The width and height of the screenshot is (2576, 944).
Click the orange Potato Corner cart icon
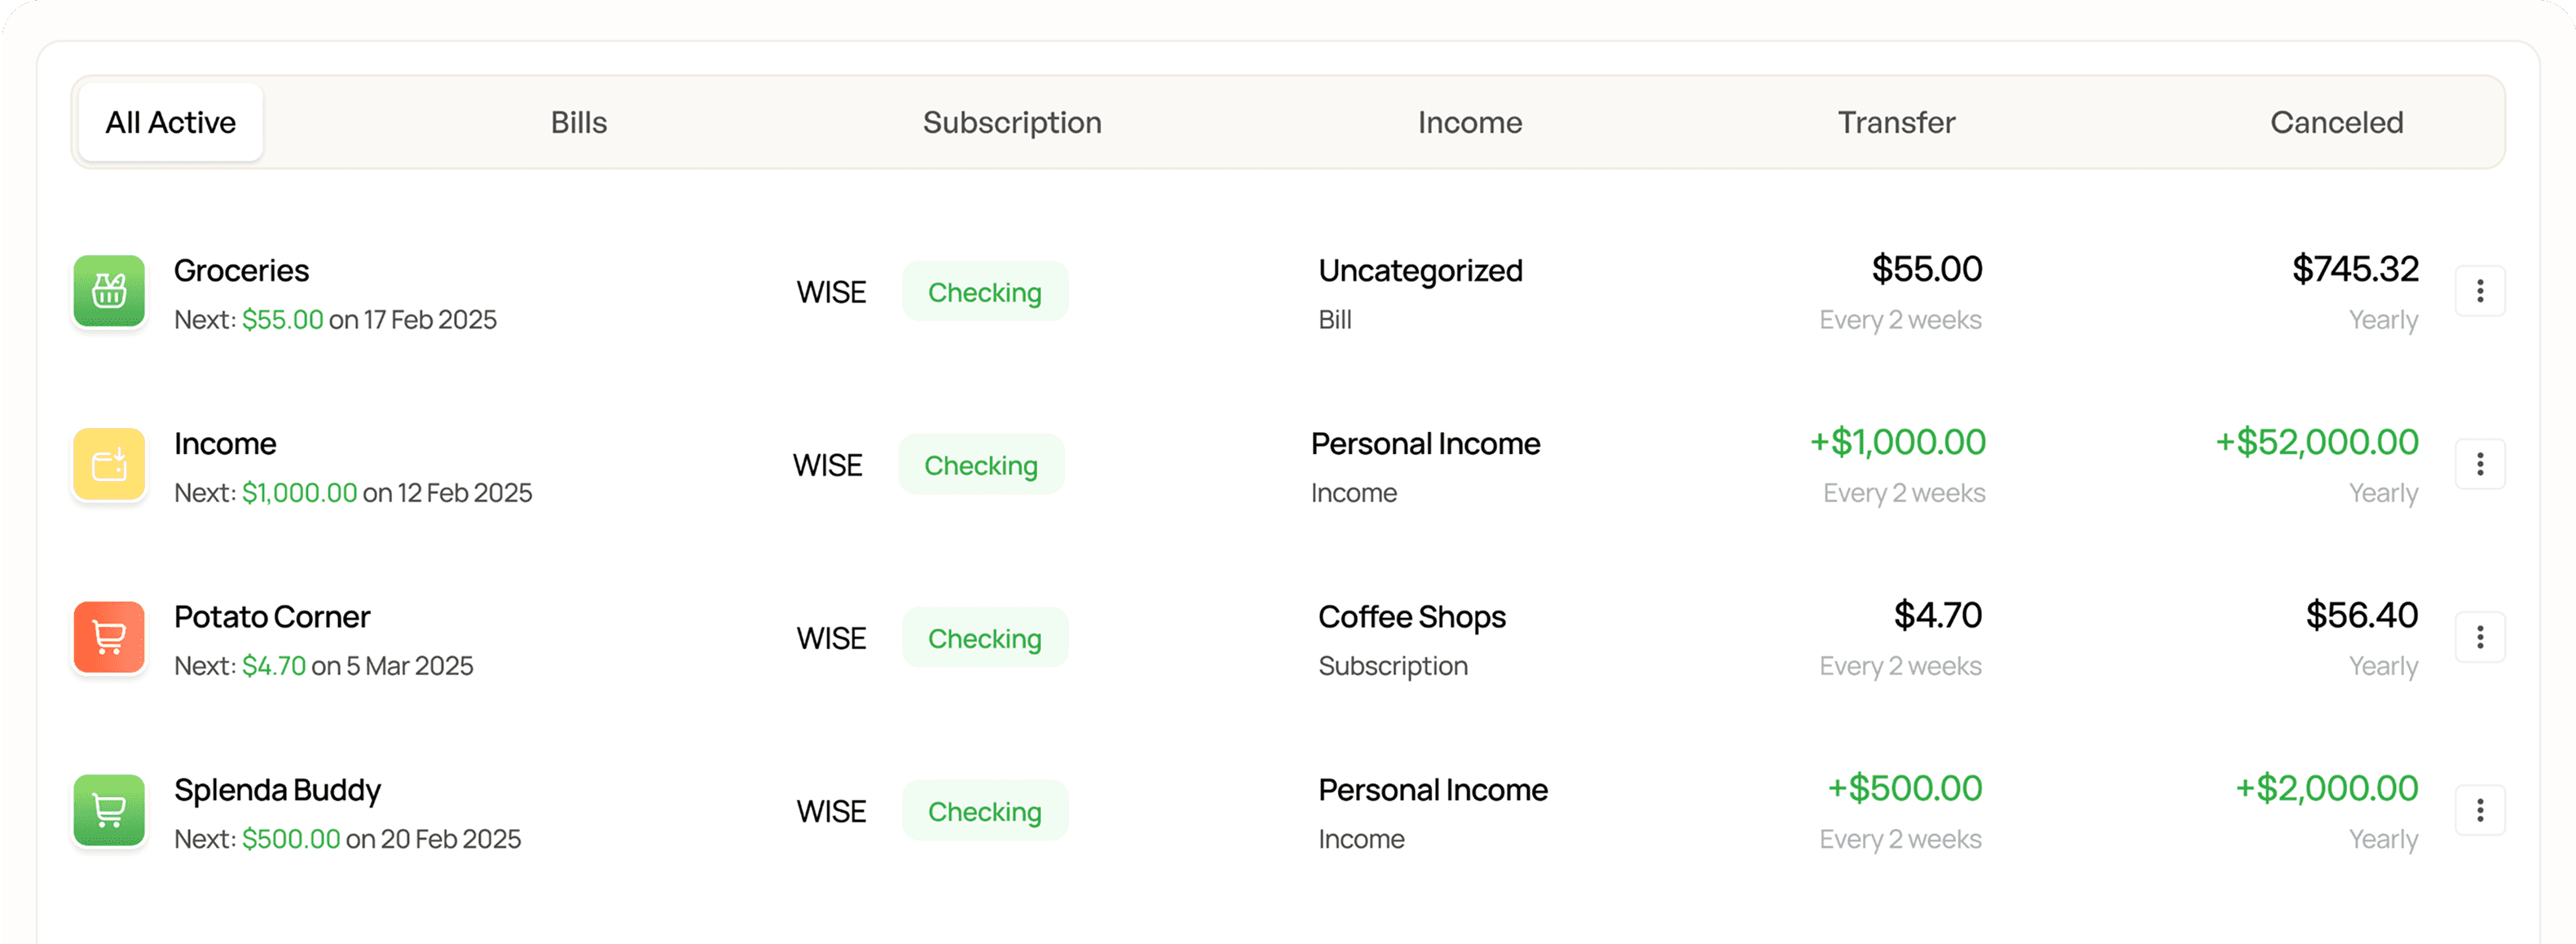click(109, 637)
